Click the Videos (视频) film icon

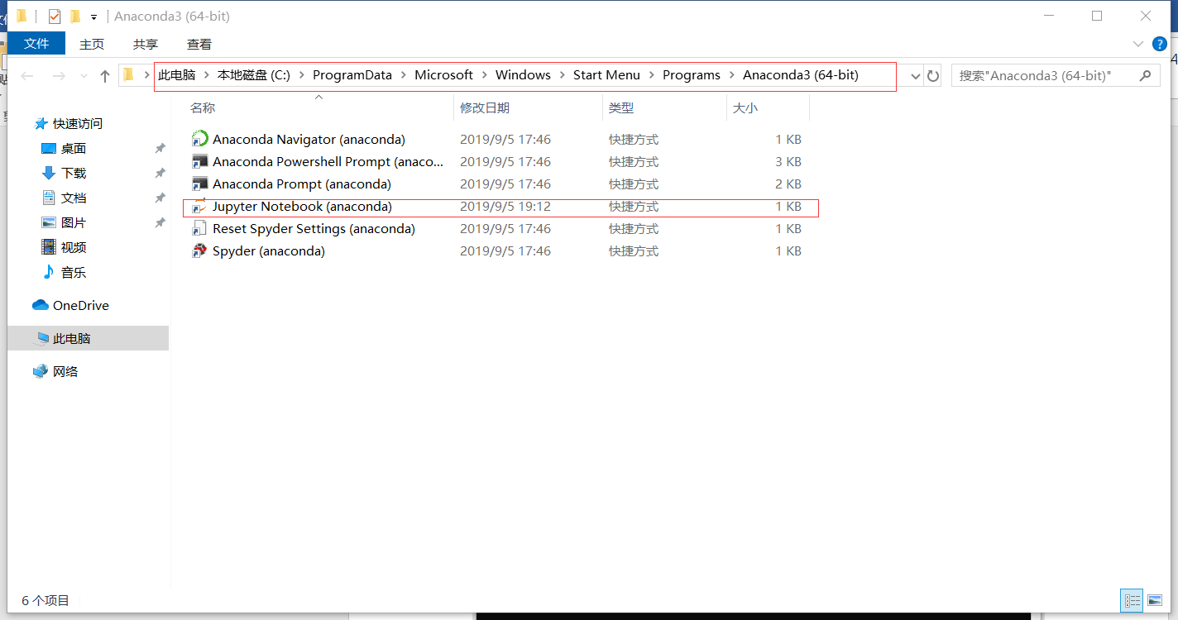click(x=49, y=247)
